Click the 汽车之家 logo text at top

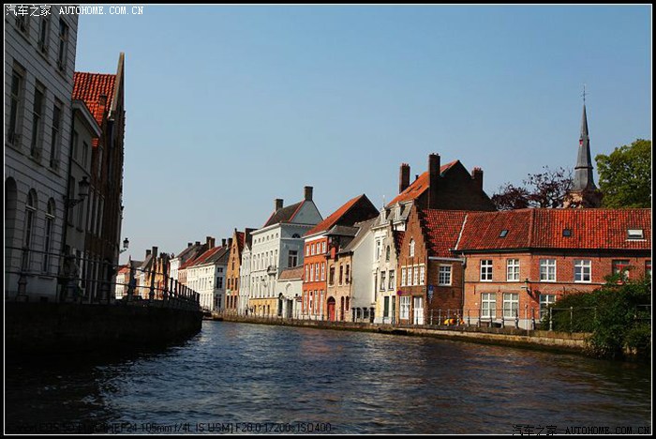[x=28, y=10]
